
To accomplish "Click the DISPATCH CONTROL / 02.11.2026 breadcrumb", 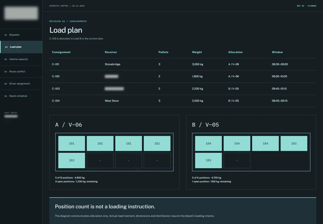I will tap(67, 6).
